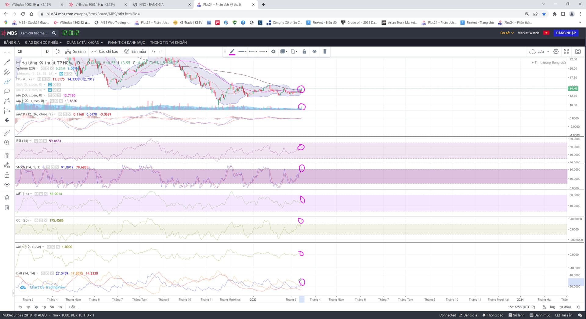The width and height of the screenshot is (586, 319).
Task: Click the Đăng Nhập login button
Action: coord(566,33)
